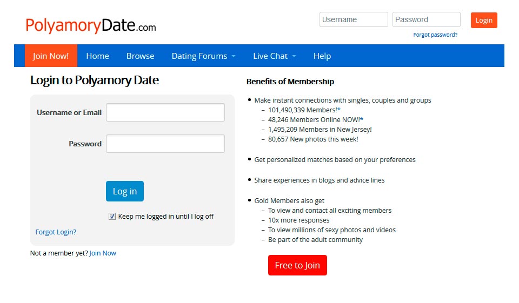Follow the Forgot Login? link
The width and height of the screenshot is (519, 303).
click(56, 232)
